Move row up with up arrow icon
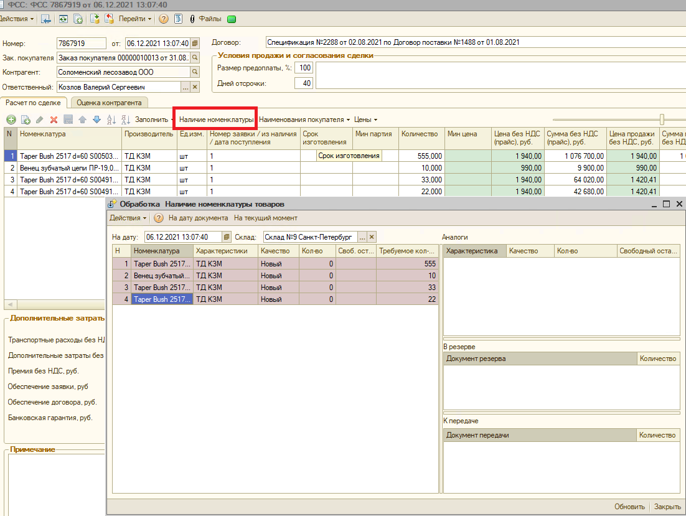686x516 pixels. point(82,120)
